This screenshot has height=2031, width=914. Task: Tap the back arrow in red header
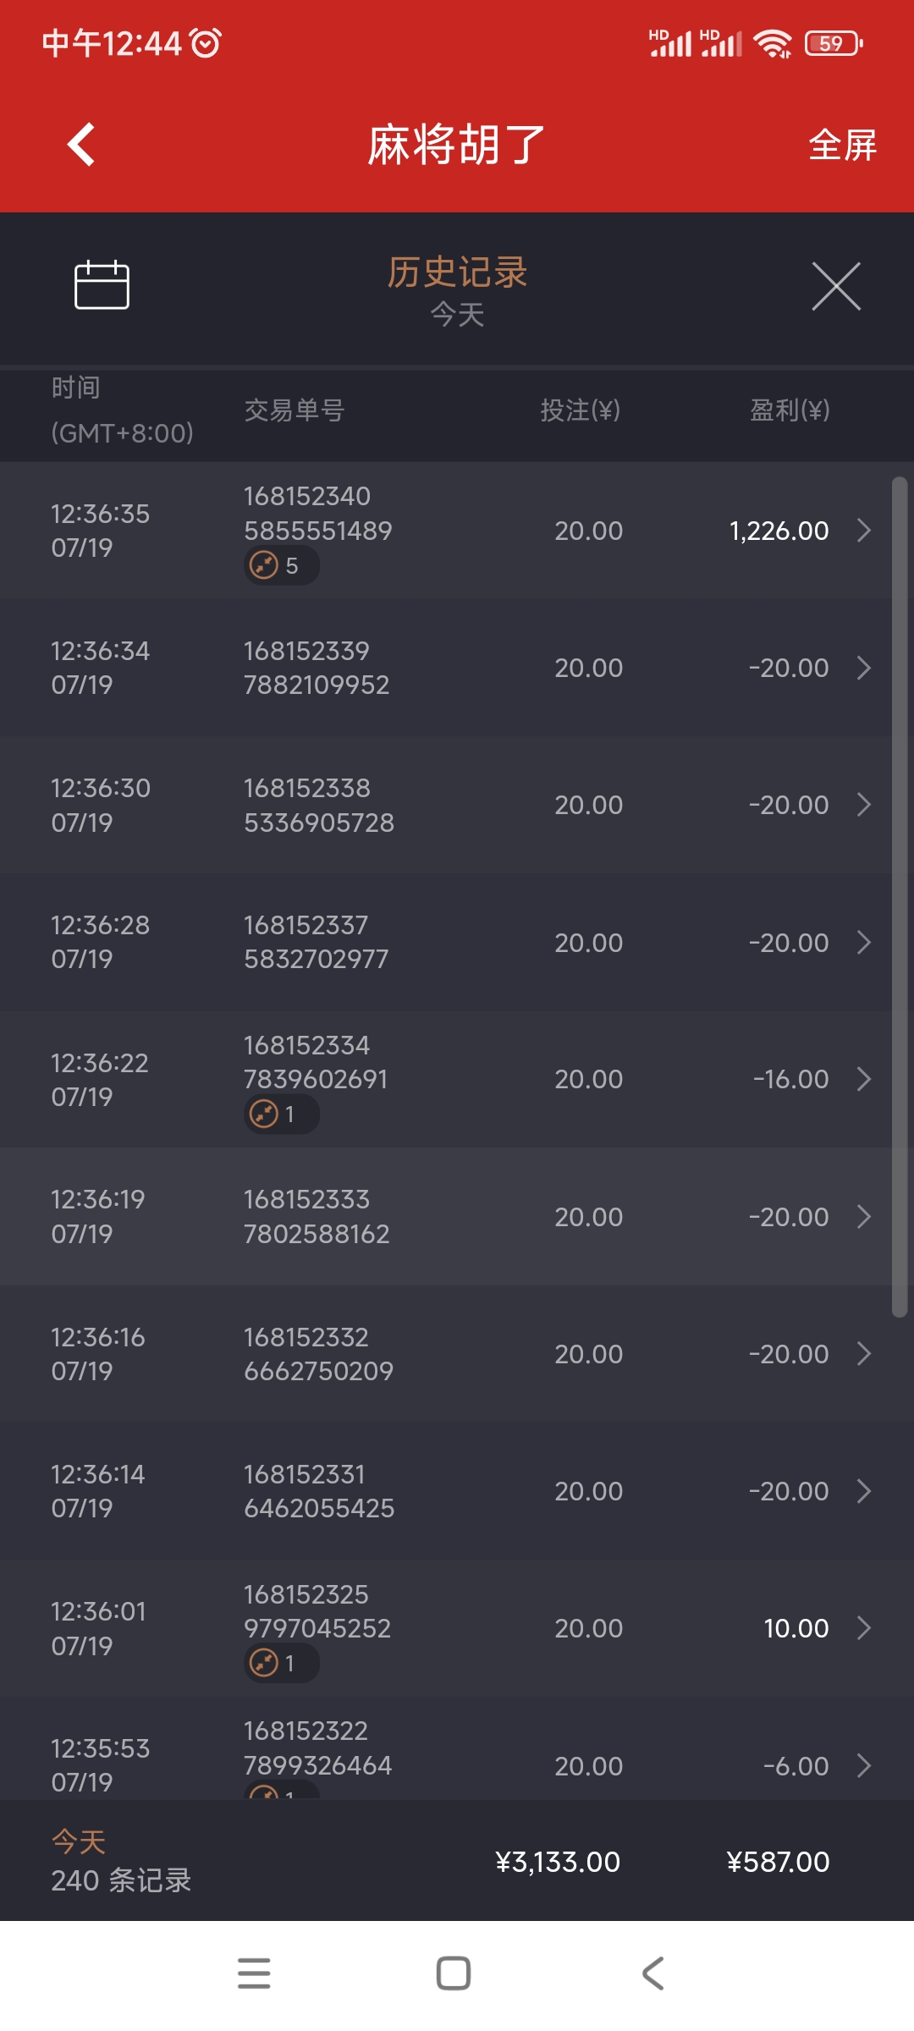81,145
